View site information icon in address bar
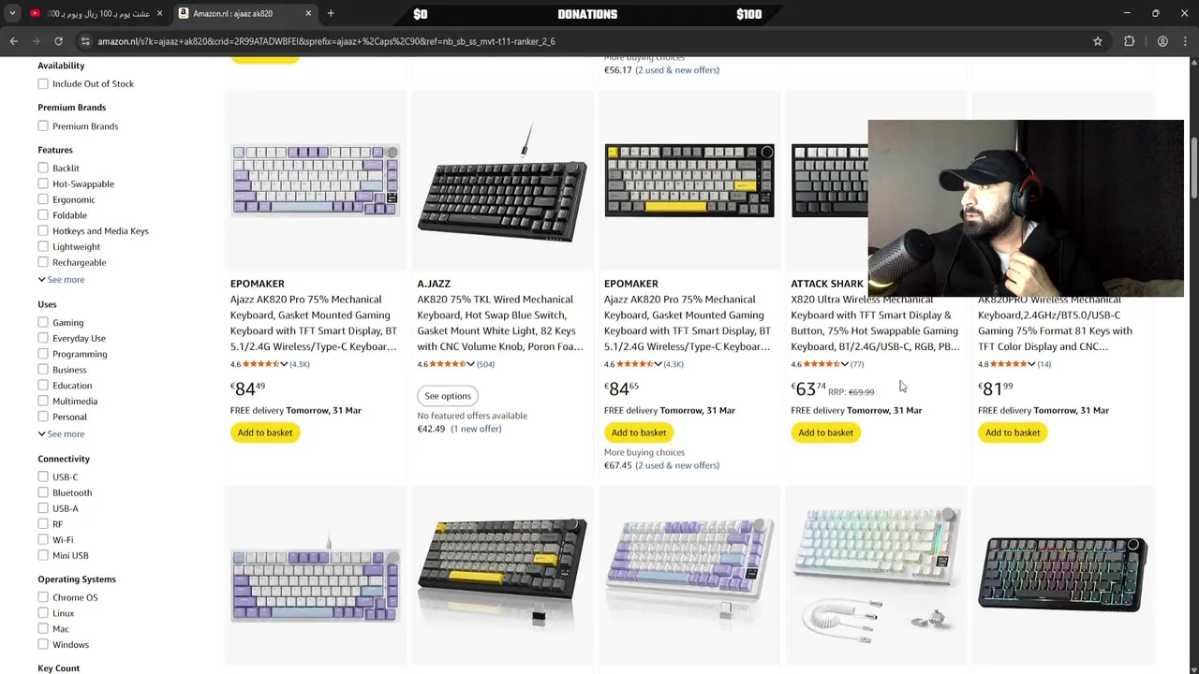Image resolution: width=1199 pixels, height=674 pixels. 85,41
